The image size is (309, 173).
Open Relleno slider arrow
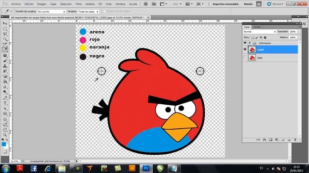point(299,37)
